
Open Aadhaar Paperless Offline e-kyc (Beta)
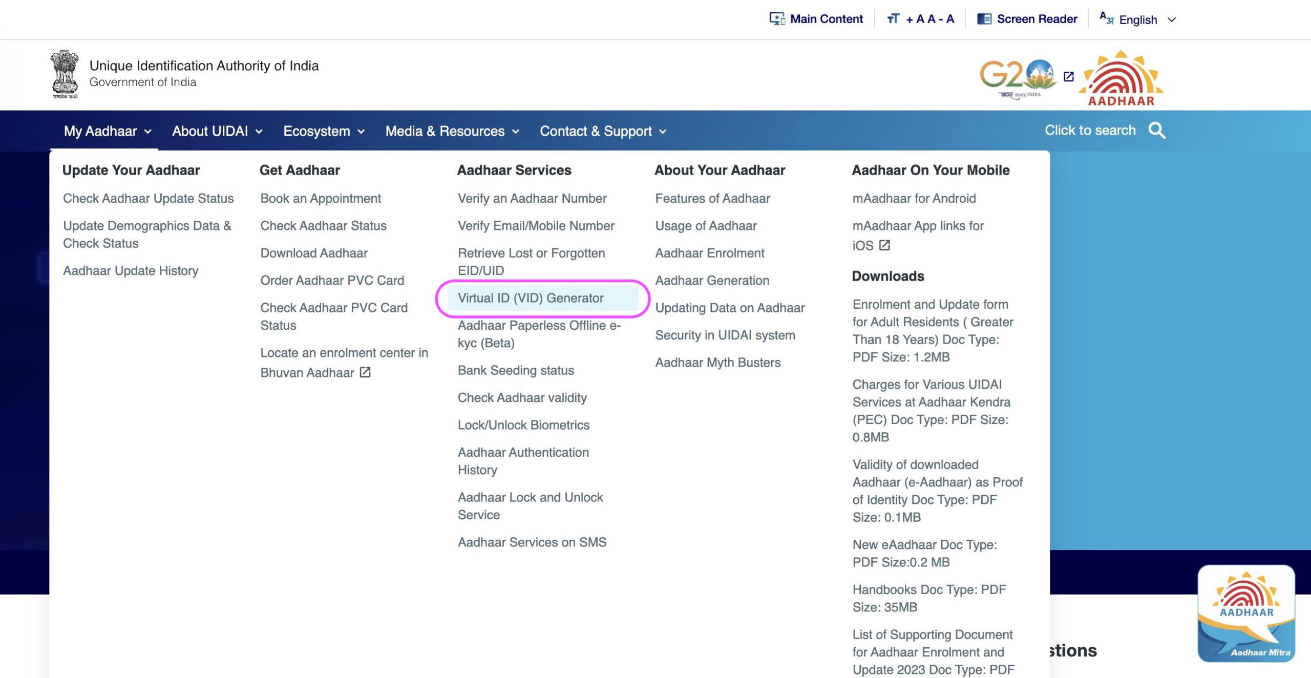pos(539,334)
